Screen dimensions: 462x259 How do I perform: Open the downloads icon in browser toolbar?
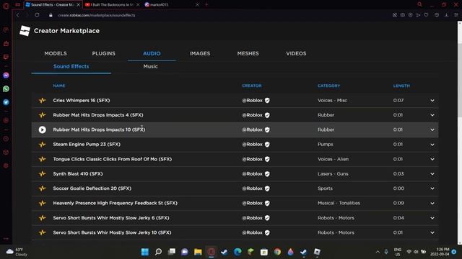pos(446,15)
